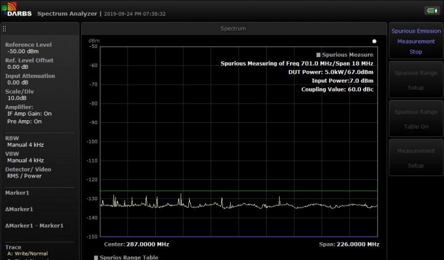Click Spurious Measuring of Freq 701.0 MHz text
The width and height of the screenshot is (444, 260).
coord(297,63)
